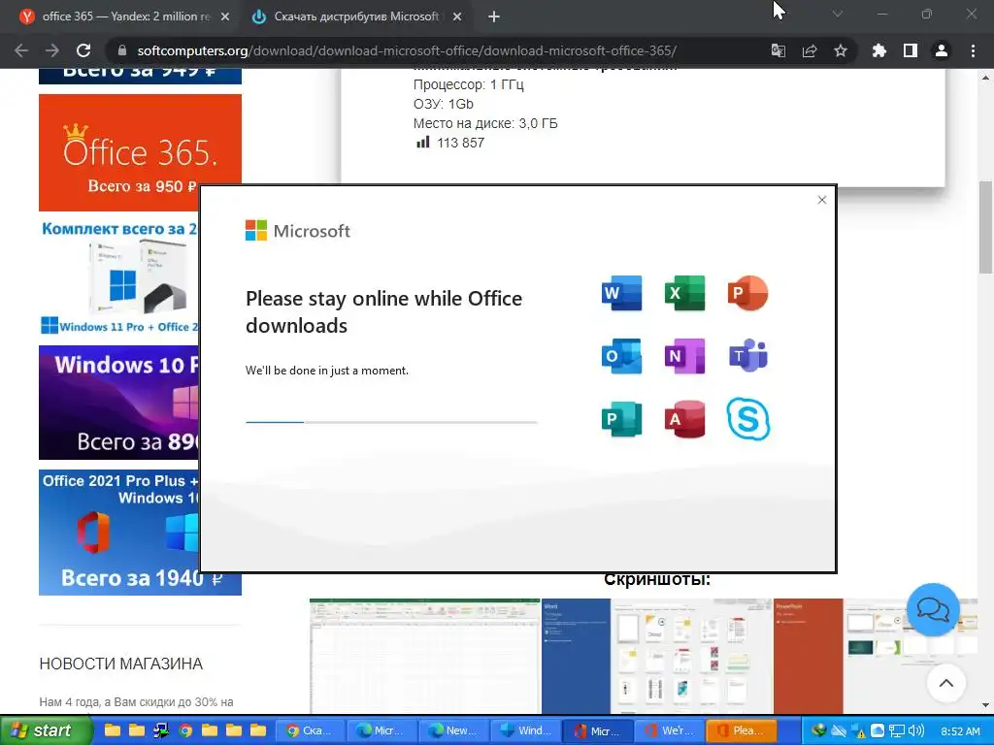The height and width of the screenshot is (745, 994).
Task: Go back to the previous page in Chrome
Action: [21, 50]
